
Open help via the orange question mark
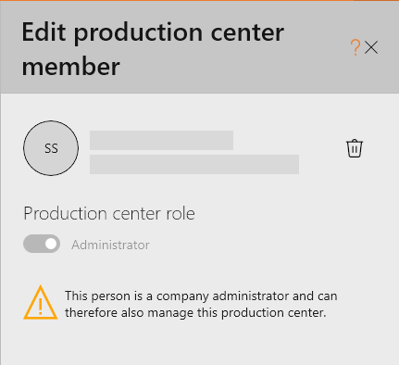[x=355, y=47]
